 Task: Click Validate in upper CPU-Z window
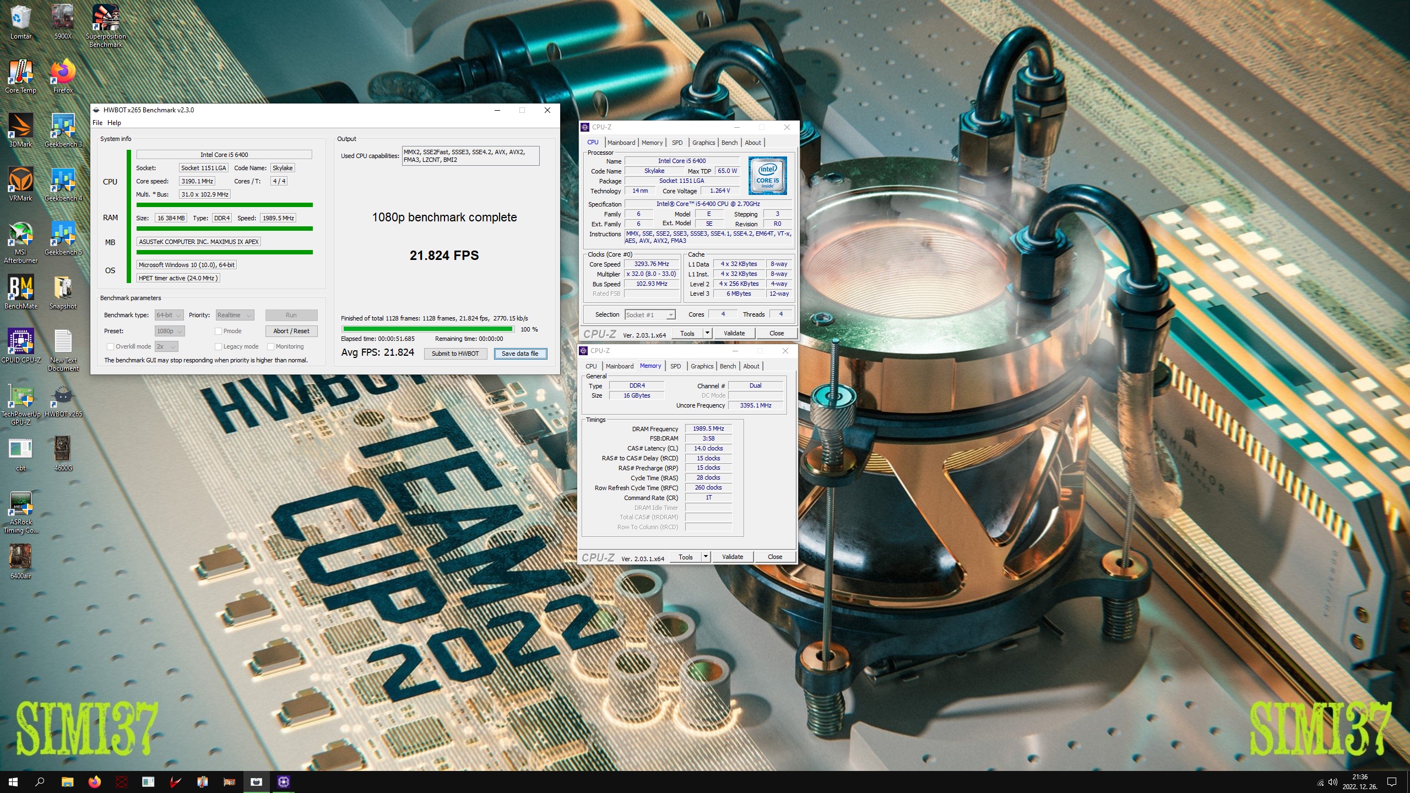734,333
